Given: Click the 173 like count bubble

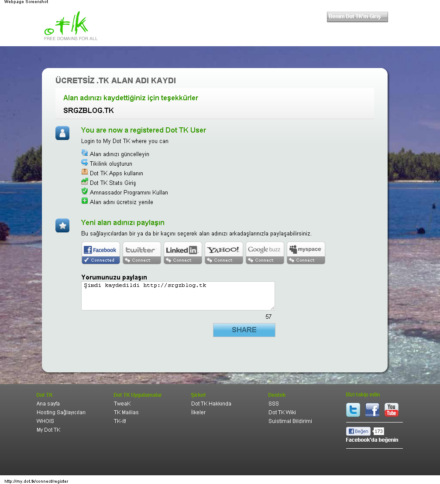Looking at the screenshot, I should tap(378, 431).
